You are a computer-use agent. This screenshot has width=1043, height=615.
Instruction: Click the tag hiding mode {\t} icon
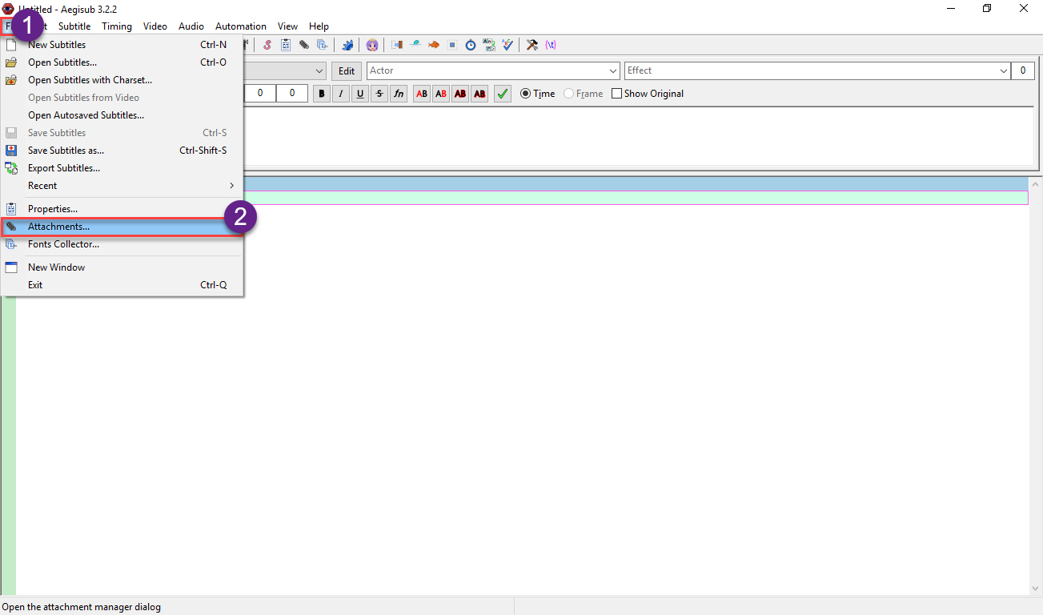(x=551, y=45)
